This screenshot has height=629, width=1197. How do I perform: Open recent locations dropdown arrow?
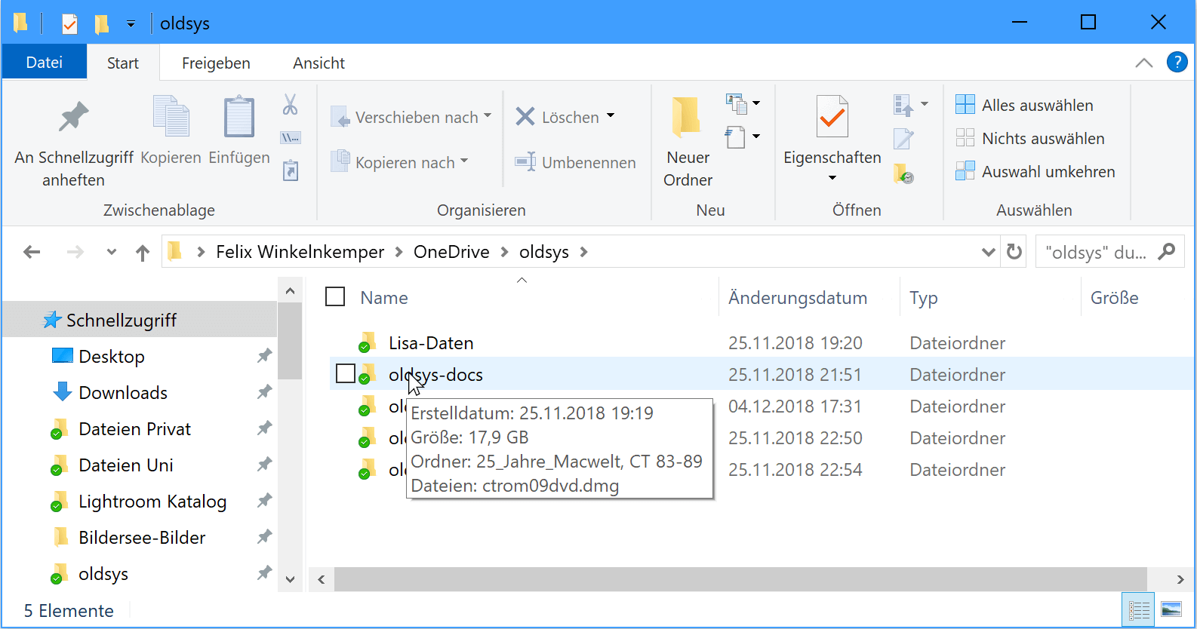112,252
